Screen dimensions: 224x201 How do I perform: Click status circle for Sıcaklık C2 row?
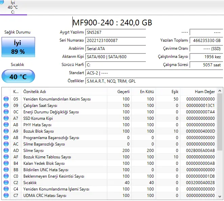6,182
